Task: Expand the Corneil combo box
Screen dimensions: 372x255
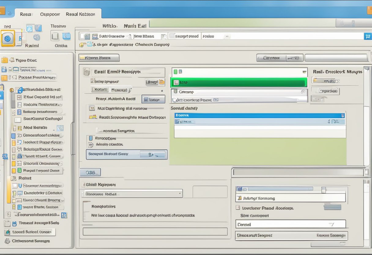Action: pyautogui.click(x=331, y=224)
